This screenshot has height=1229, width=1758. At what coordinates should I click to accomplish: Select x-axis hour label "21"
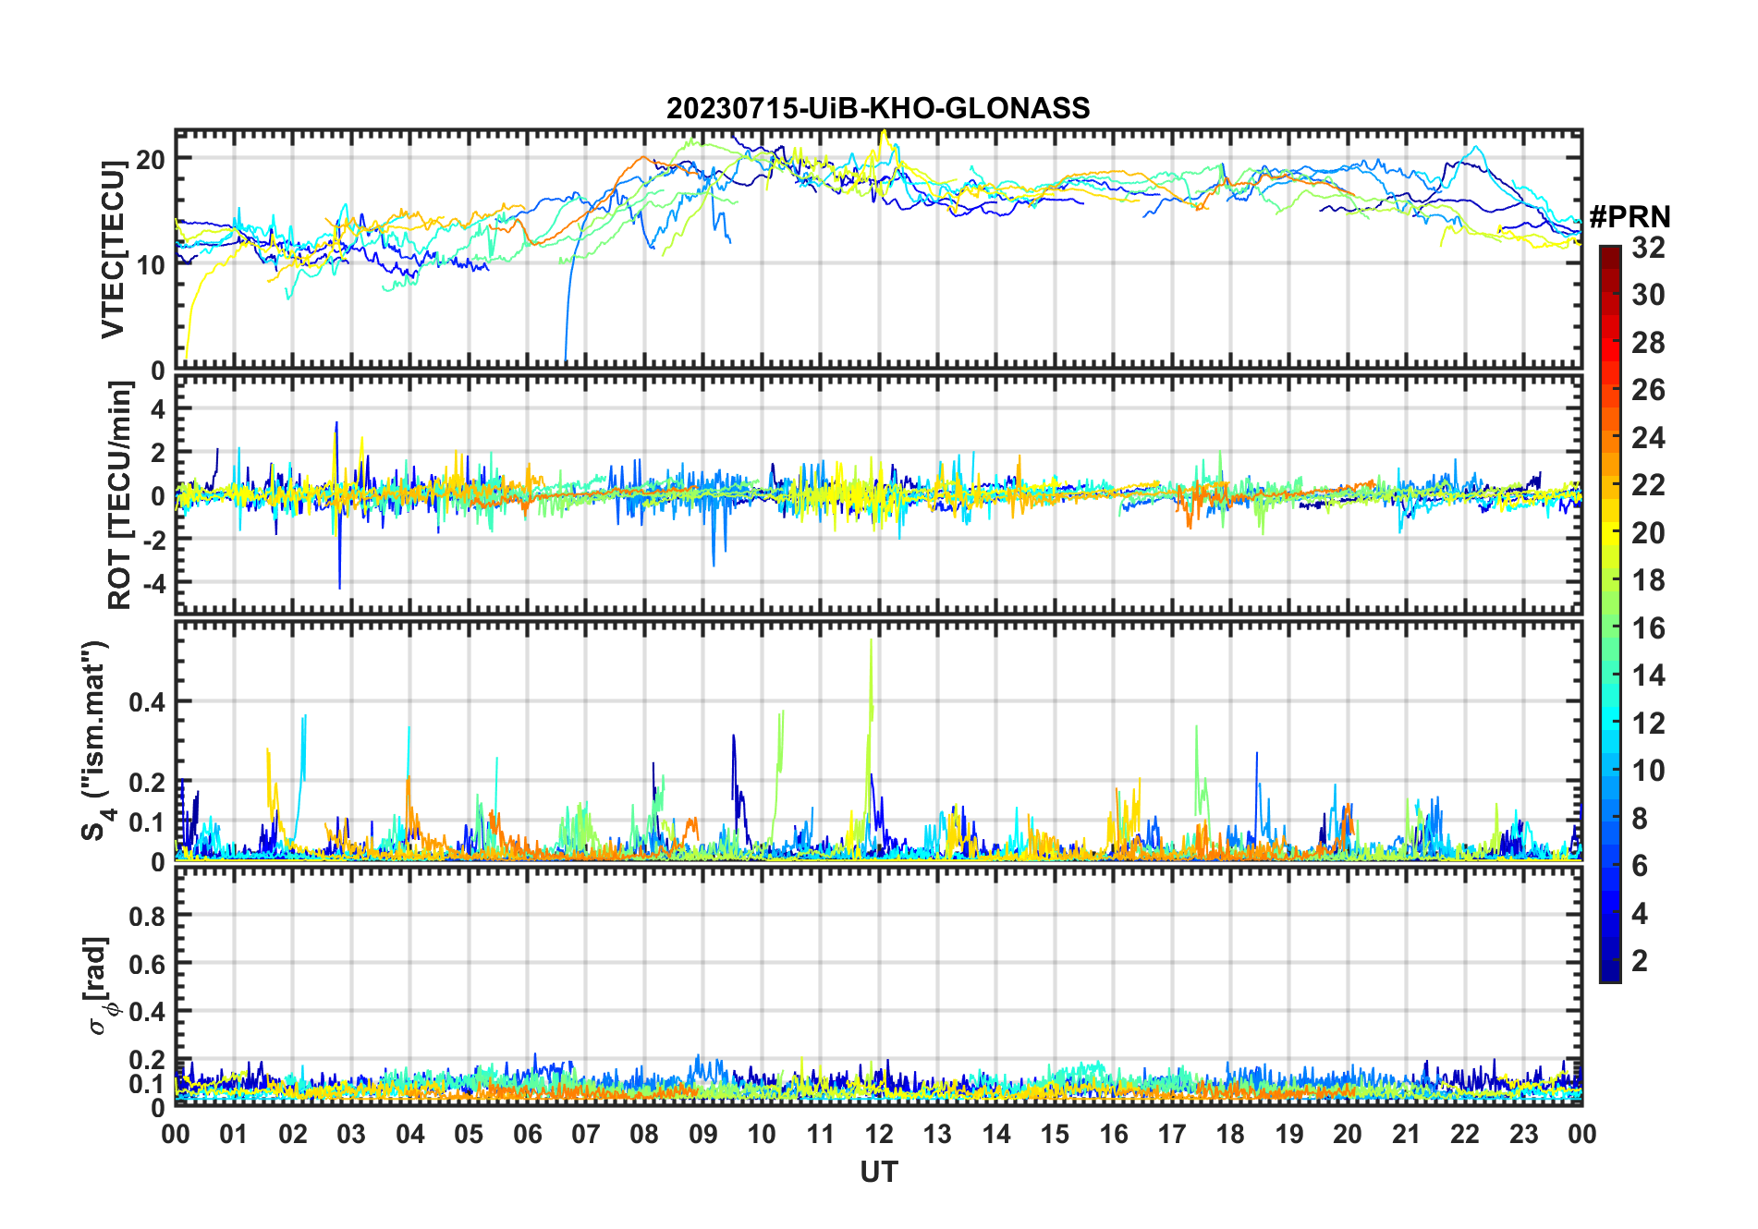pyautogui.click(x=1407, y=1134)
